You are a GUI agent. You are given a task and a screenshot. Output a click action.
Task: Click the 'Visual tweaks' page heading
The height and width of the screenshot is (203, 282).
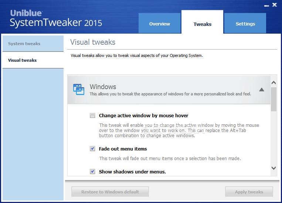coord(93,42)
